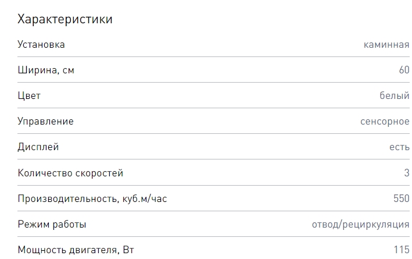Click the Количество скоростей label
Image resolution: width=412 pixels, height=259 pixels.
(x=70, y=173)
